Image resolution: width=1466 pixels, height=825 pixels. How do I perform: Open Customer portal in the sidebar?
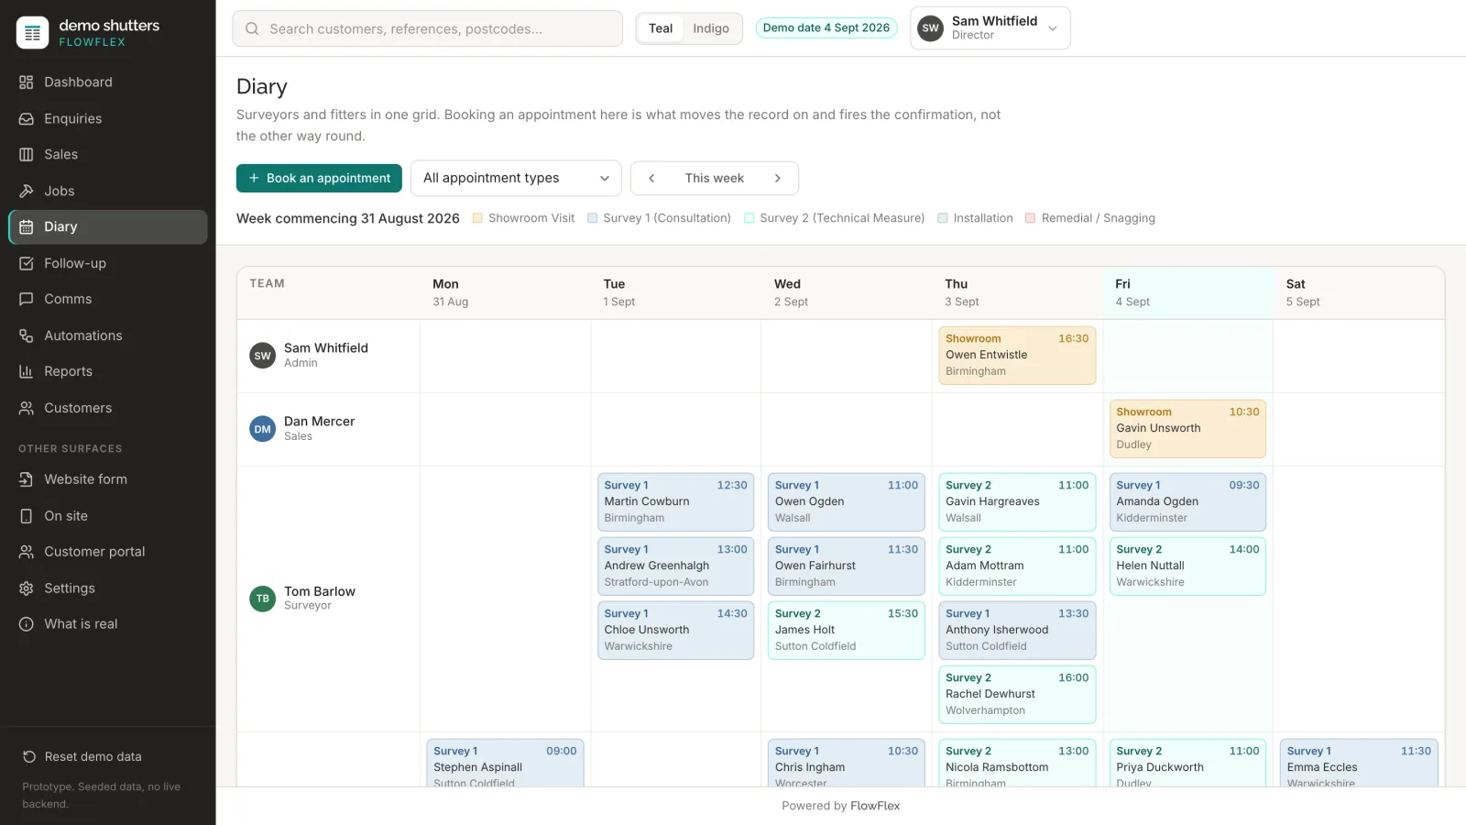click(x=108, y=553)
